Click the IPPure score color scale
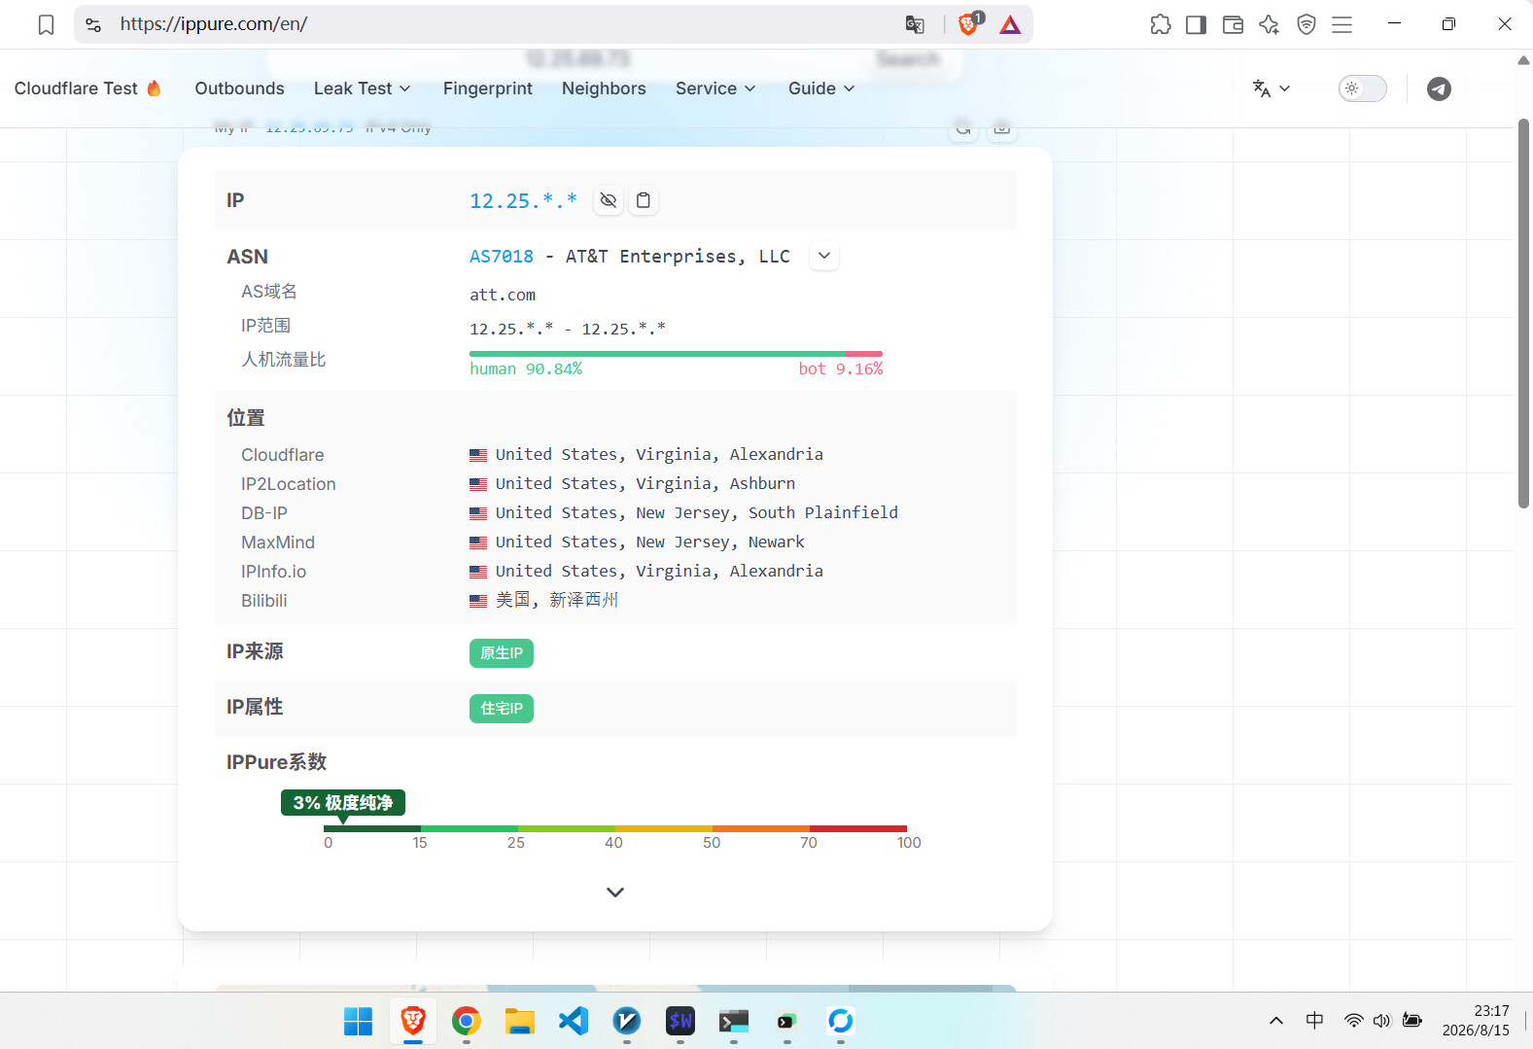This screenshot has height=1049, width=1533. (x=615, y=829)
